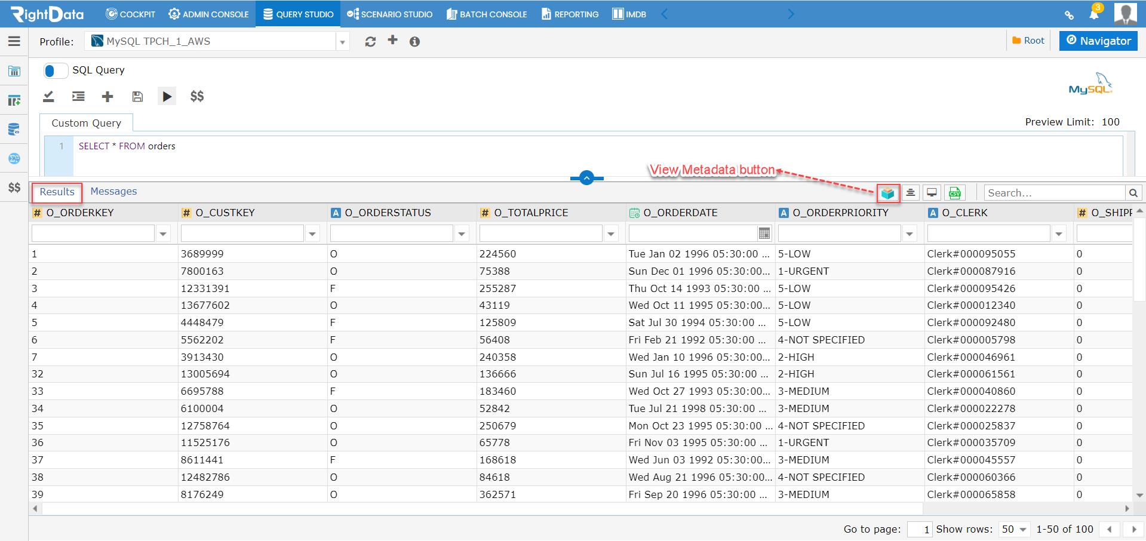
Task: Click the Navigator button
Action: tap(1098, 41)
